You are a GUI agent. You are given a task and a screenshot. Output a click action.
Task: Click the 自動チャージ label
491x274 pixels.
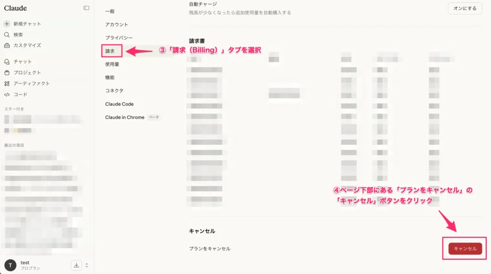coord(203,4)
